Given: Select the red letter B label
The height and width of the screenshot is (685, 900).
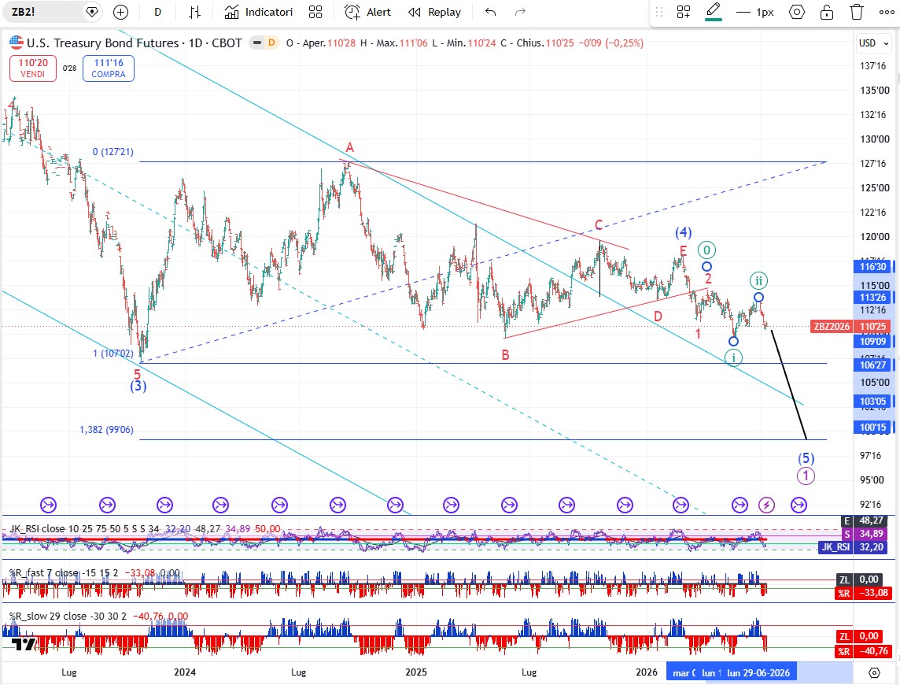Looking at the screenshot, I should pos(505,355).
